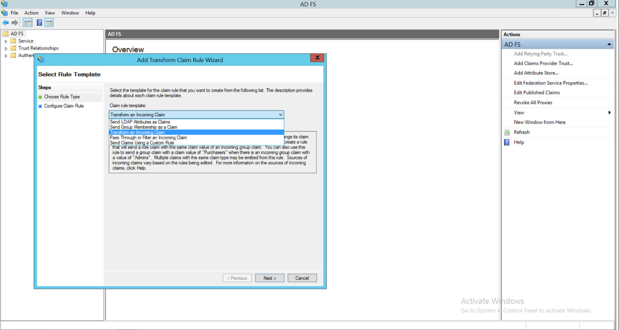Collapse the AD FS section in Actions pane
Image resolution: width=619 pixels, height=330 pixels.
coord(609,44)
